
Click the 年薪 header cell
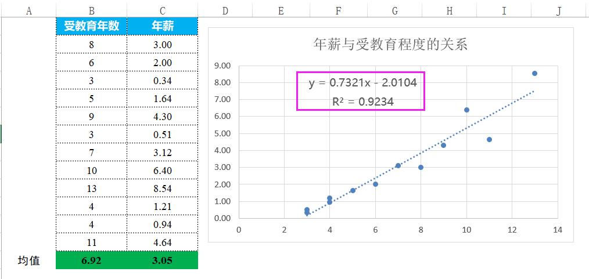(162, 26)
